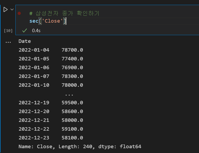
Task: Select date 2022-12-23 in output
Action: pos(34,138)
